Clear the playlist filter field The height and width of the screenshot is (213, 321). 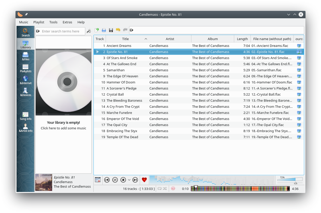[x=132, y=30]
